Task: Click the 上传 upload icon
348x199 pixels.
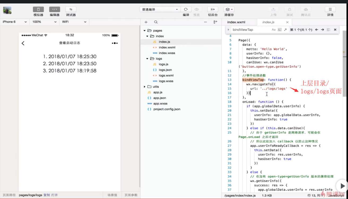Action: (x=273, y=9)
